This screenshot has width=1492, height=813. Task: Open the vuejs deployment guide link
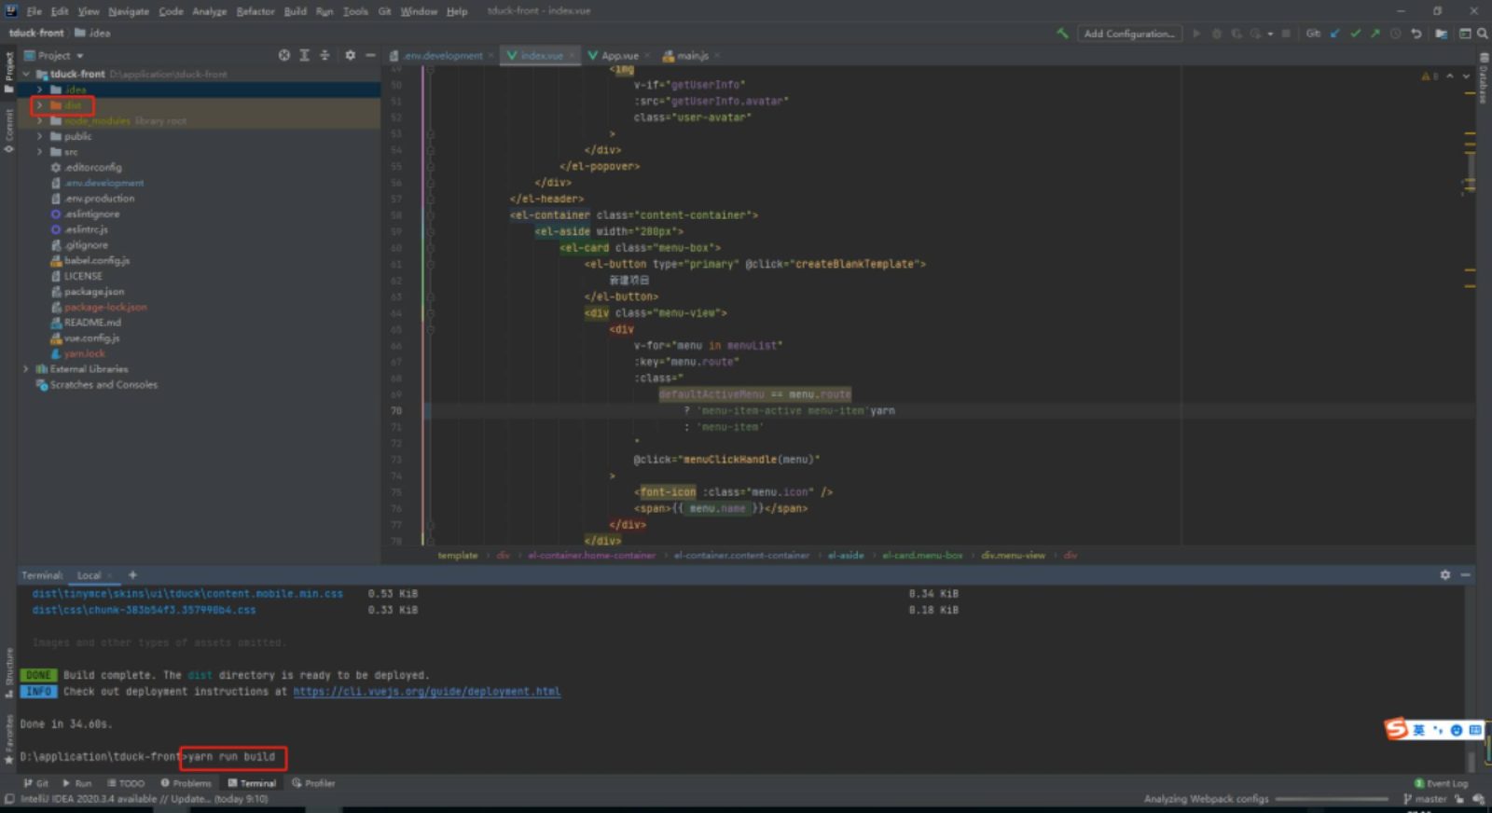pos(427,692)
